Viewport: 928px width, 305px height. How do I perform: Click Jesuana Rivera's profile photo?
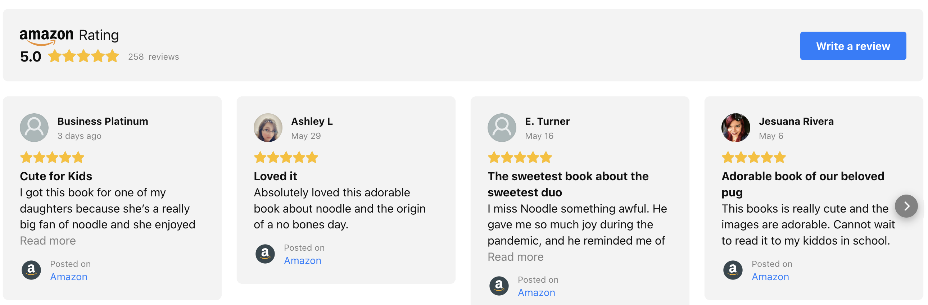[x=735, y=128]
